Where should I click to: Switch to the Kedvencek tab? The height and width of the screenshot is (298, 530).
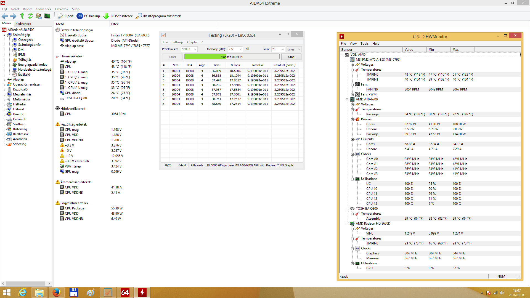click(23, 24)
